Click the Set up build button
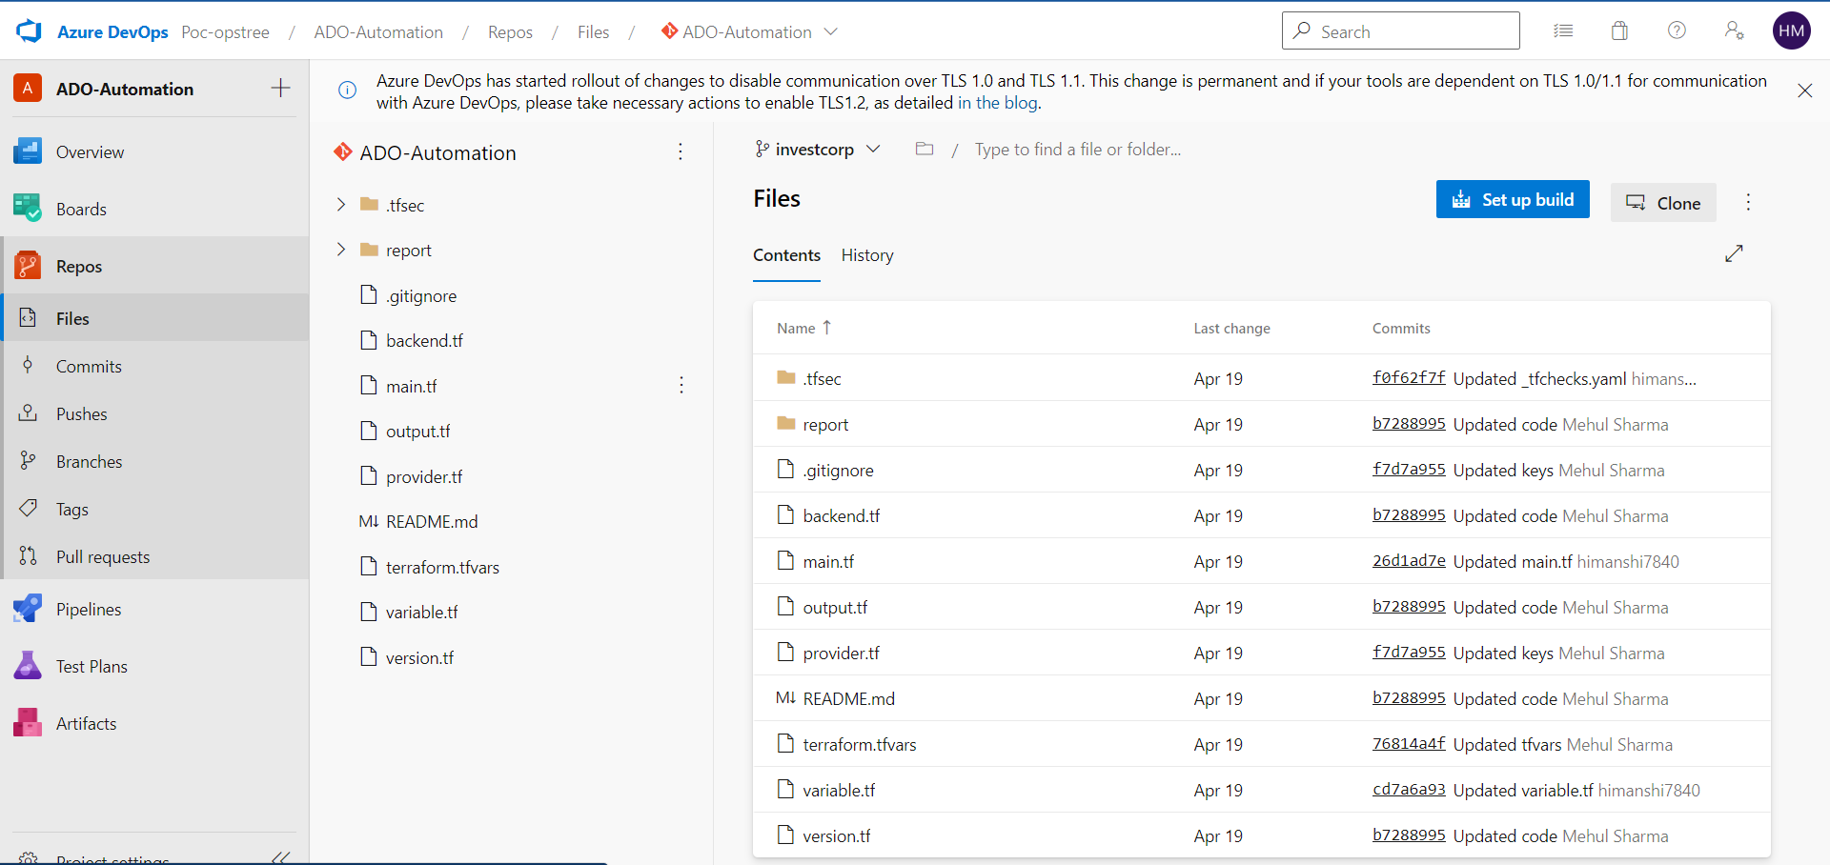Image resolution: width=1830 pixels, height=865 pixels. click(x=1513, y=199)
